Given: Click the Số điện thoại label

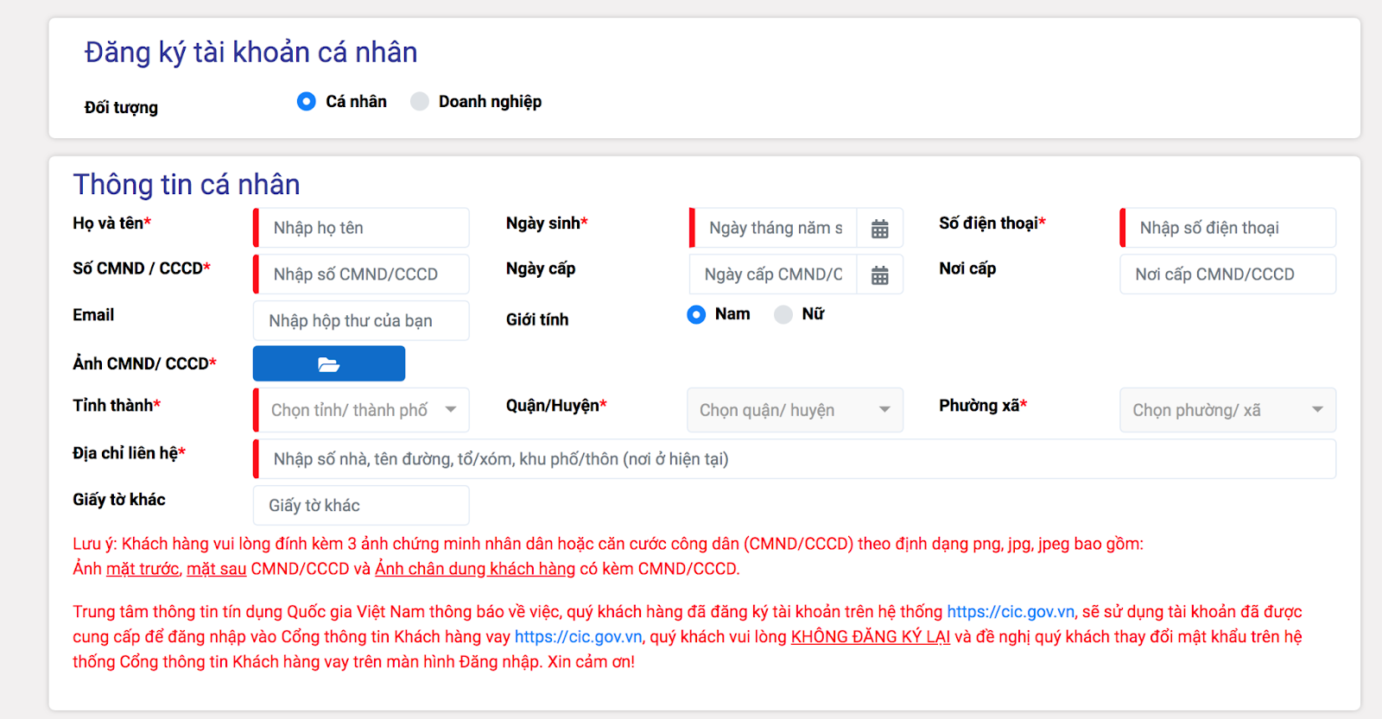Looking at the screenshot, I should pos(992,224).
